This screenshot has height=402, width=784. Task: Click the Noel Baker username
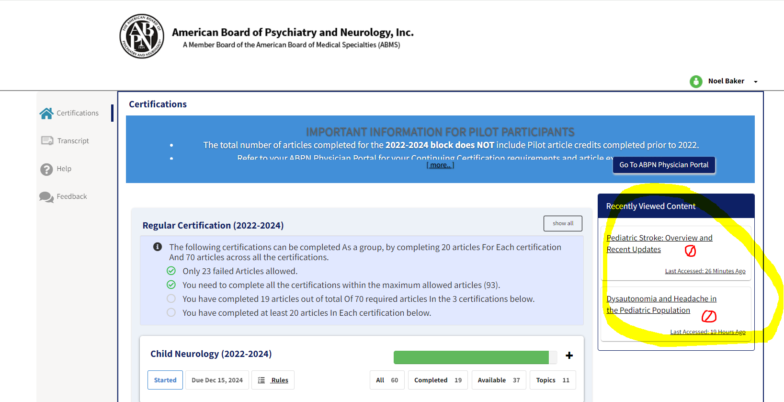tap(726, 81)
